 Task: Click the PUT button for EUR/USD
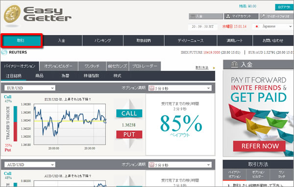point(129,134)
